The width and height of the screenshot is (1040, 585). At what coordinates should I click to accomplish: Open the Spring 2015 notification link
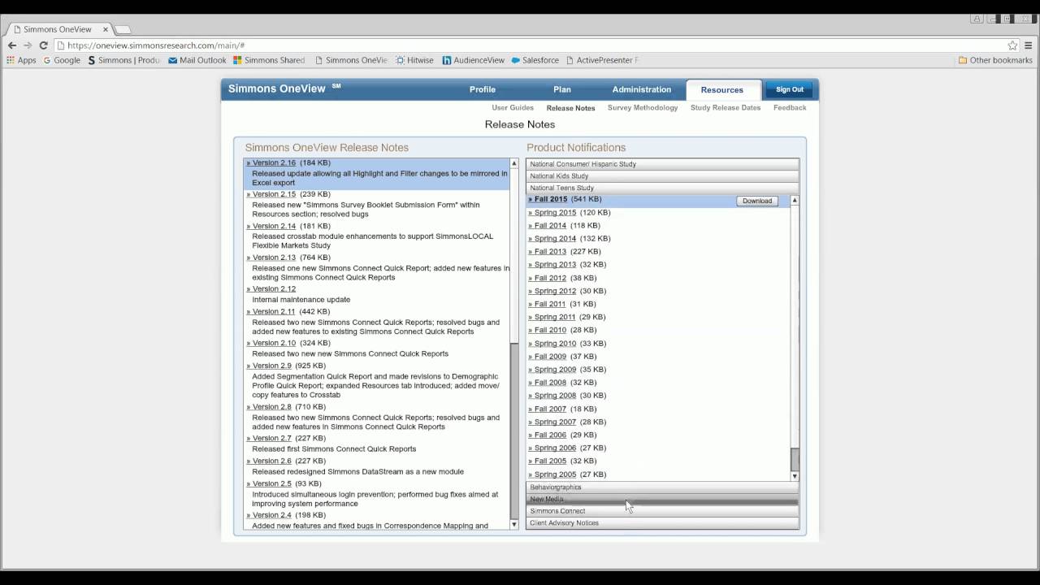pyautogui.click(x=552, y=213)
